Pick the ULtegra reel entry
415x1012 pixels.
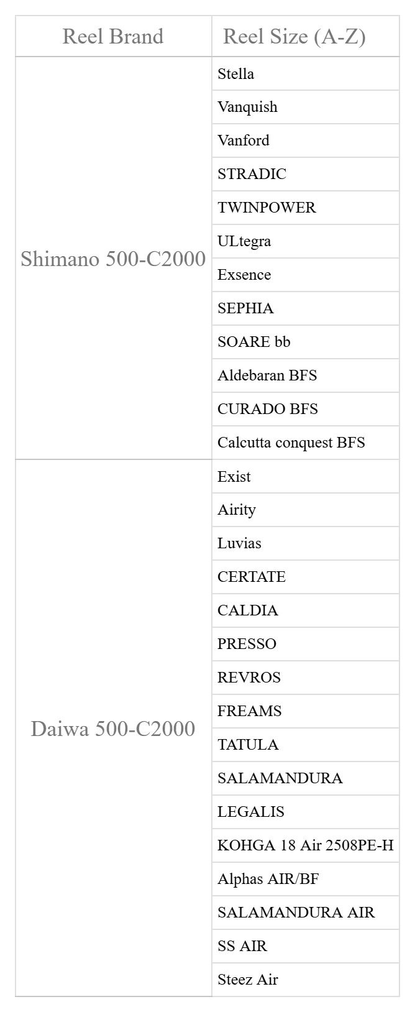coord(305,241)
